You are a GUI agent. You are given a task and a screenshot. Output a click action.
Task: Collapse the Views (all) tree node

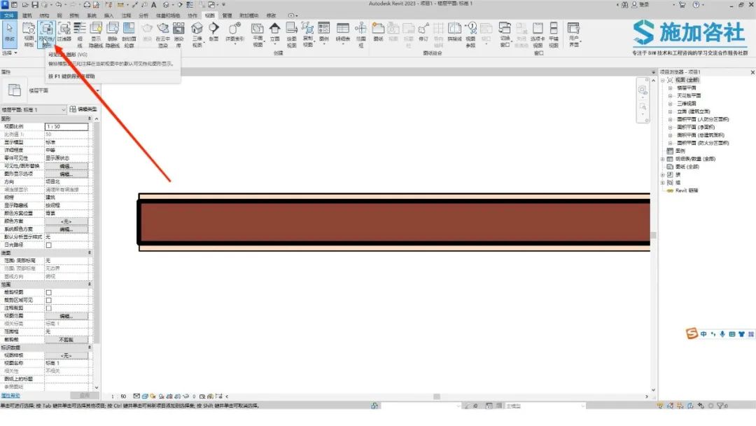click(x=662, y=80)
